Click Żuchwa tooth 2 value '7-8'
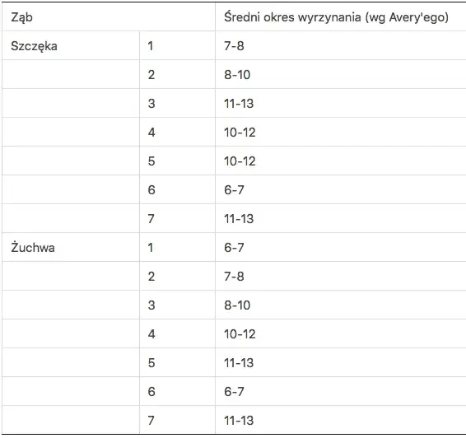Image resolution: width=466 pixels, height=438 pixels. 234,277
